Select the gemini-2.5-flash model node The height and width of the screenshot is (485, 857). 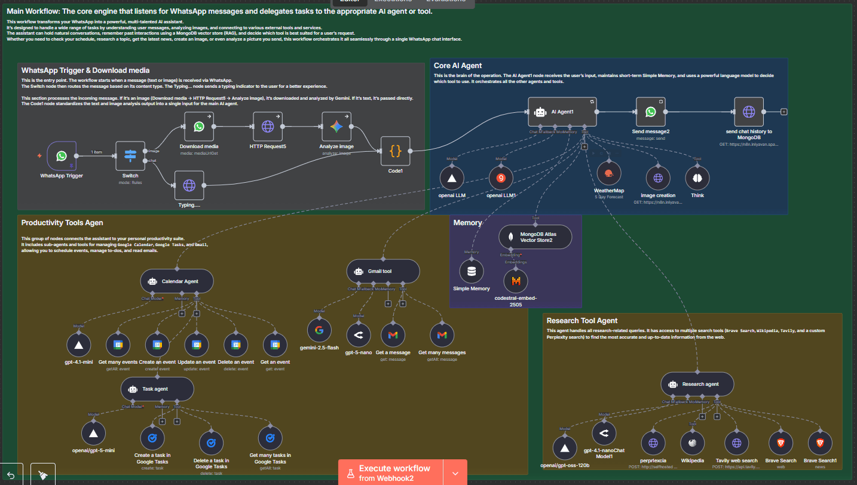(x=319, y=330)
